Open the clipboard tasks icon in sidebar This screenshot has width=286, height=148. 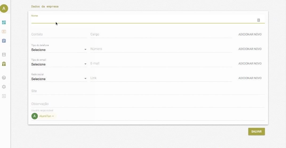click(4, 41)
